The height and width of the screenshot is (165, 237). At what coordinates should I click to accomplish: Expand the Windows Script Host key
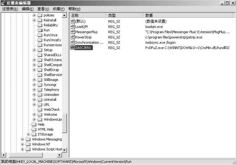(x=22, y=149)
